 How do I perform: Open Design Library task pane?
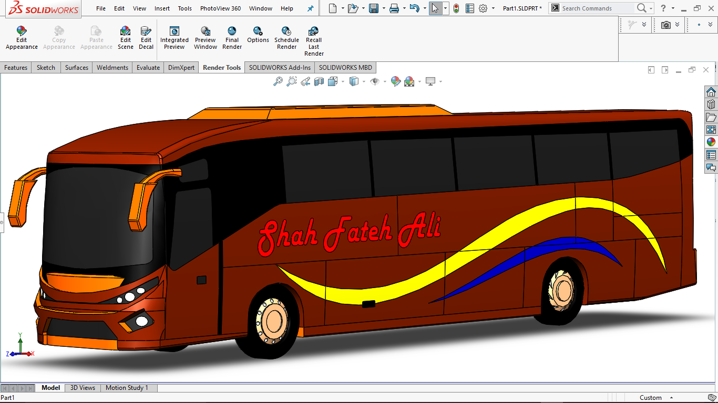[x=711, y=104]
